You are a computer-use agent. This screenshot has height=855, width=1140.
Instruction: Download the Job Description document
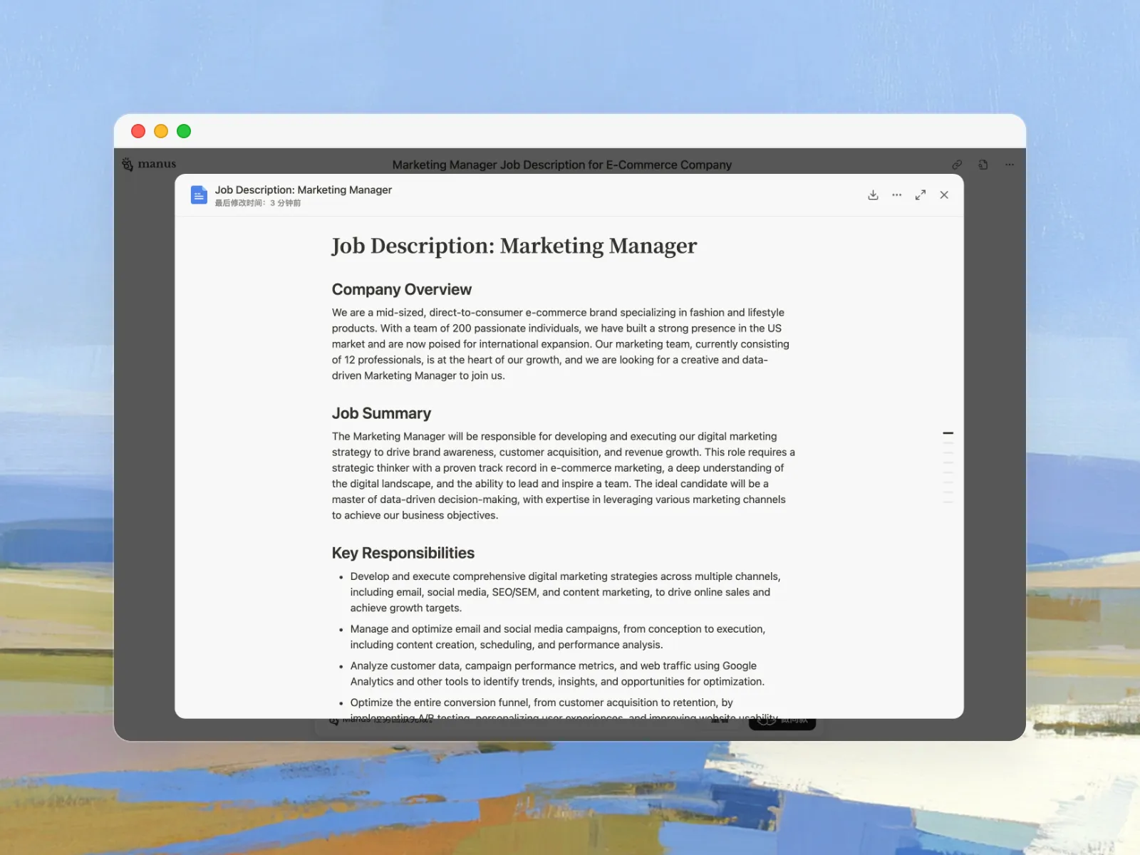873,195
